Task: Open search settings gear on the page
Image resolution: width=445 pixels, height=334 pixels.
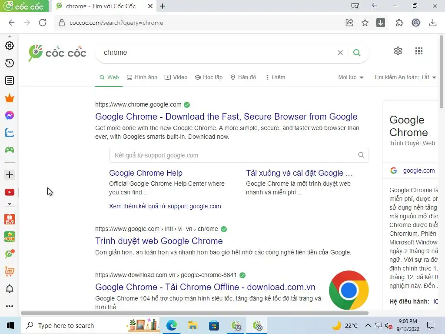Action: point(398,51)
